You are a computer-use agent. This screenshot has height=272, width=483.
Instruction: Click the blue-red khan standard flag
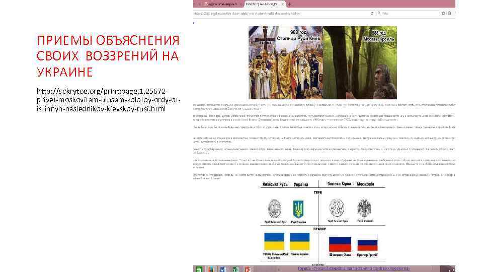coord(340,244)
